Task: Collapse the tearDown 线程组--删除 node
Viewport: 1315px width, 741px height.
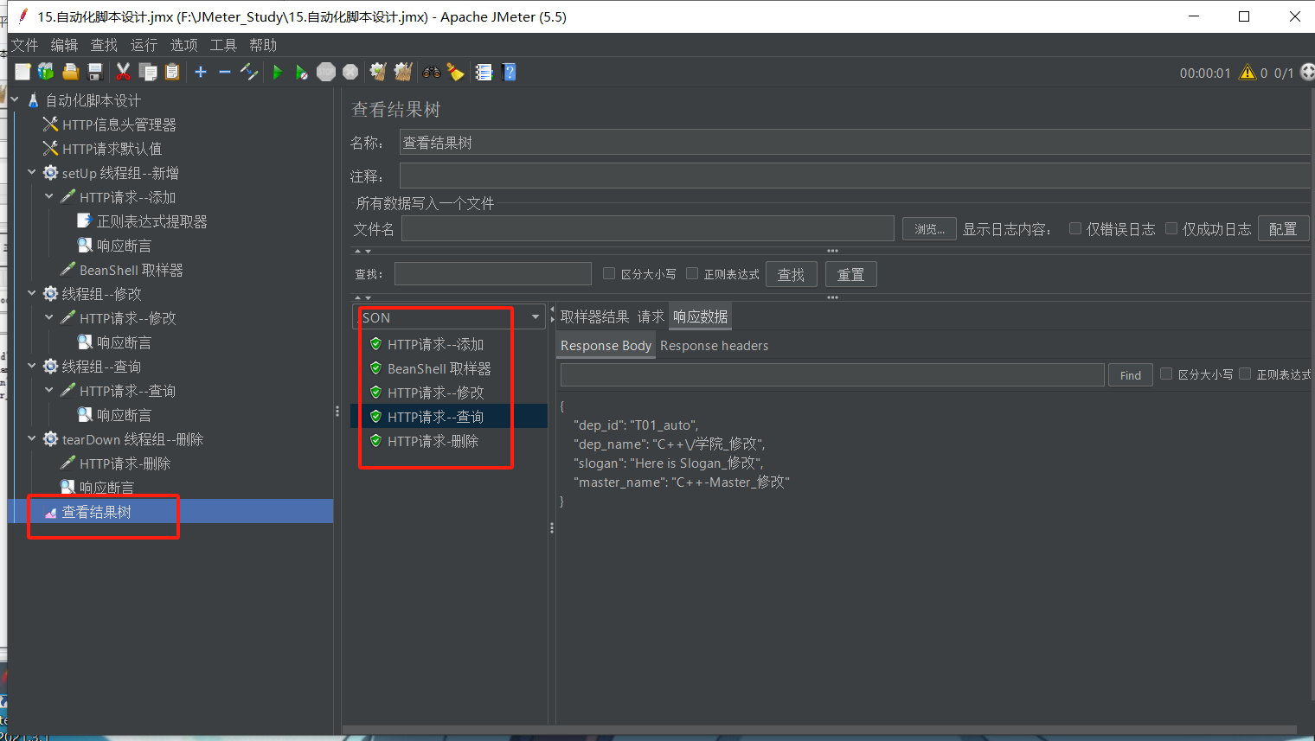Action: [x=32, y=439]
